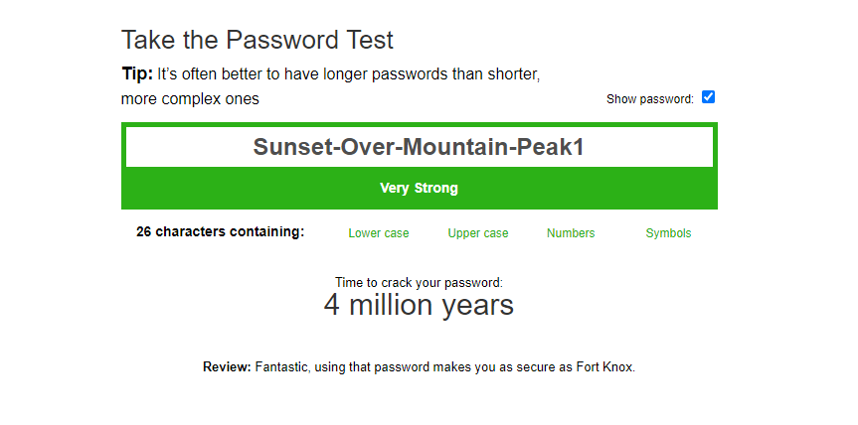Click the "Take the Password Test" heading

257,41
